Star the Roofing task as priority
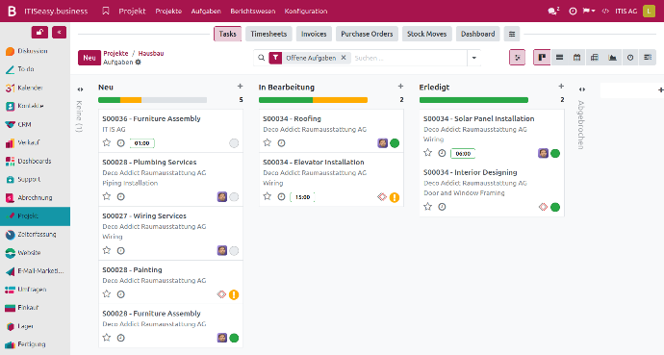 coord(268,143)
